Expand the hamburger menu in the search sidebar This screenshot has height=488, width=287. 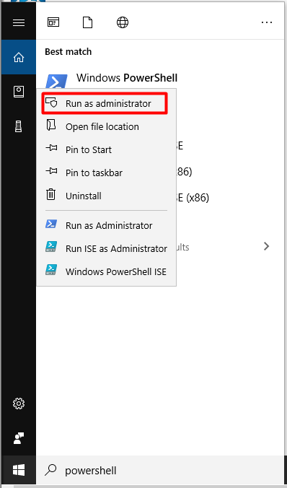(19, 22)
